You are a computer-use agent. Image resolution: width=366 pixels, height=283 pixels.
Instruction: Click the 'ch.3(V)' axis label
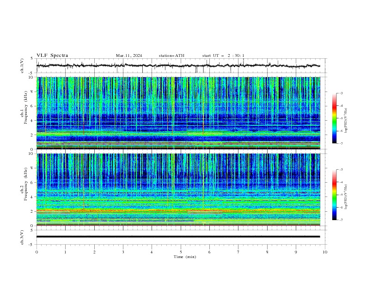[x=22, y=237]
